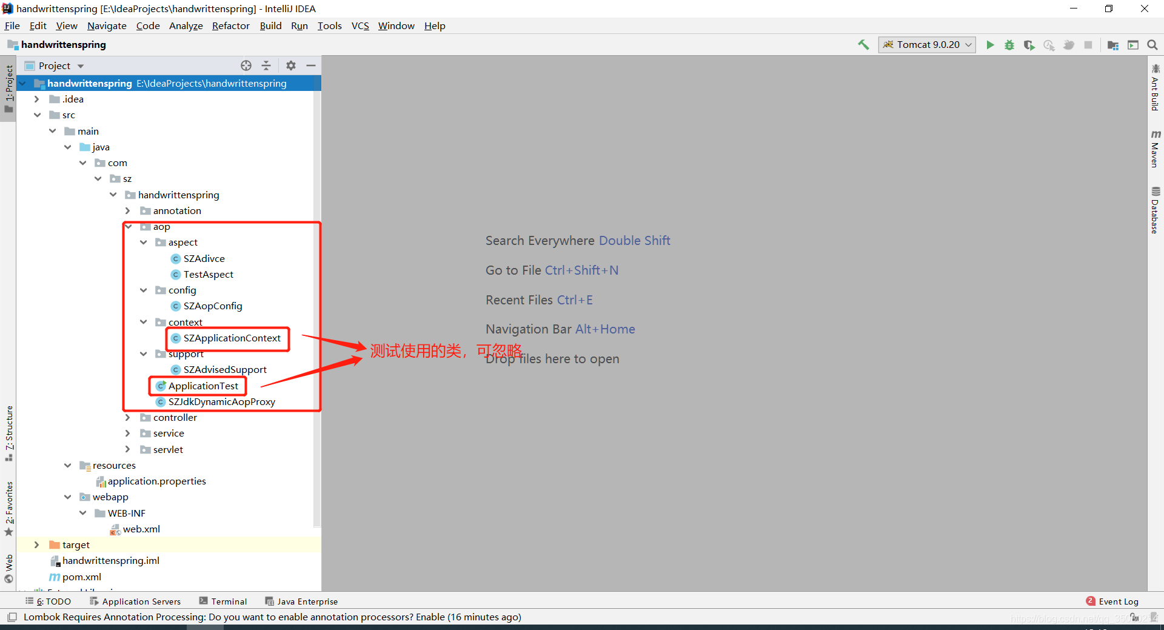
Task: Click the Search Everywhere magnifier icon
Action: point(1152,45)
